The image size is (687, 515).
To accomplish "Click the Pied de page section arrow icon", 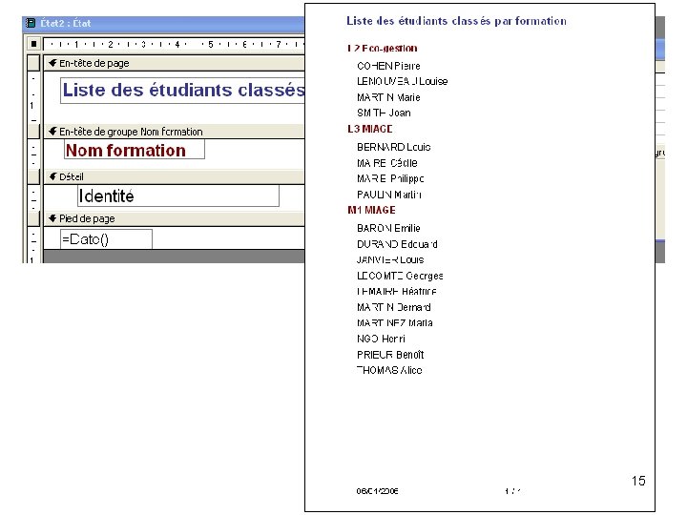I will tap(52, 218).
